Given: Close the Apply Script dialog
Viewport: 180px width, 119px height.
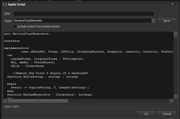Looking at the screenshot, I should (173, 4).
